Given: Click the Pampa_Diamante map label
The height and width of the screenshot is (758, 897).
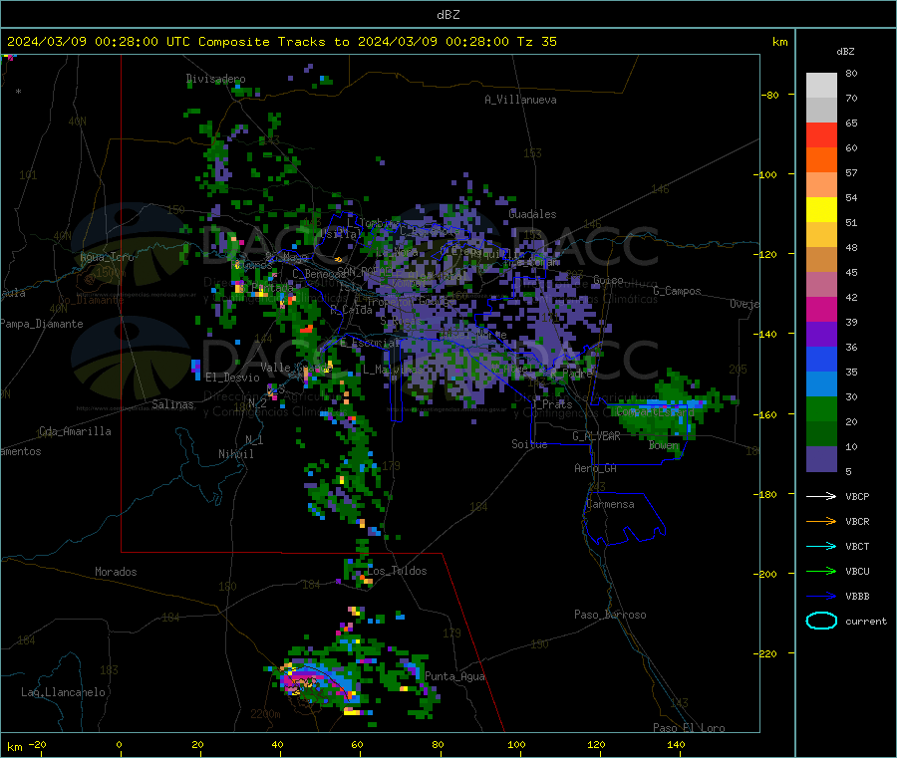Looking at the screenshot, I should [x=41, y=324].
